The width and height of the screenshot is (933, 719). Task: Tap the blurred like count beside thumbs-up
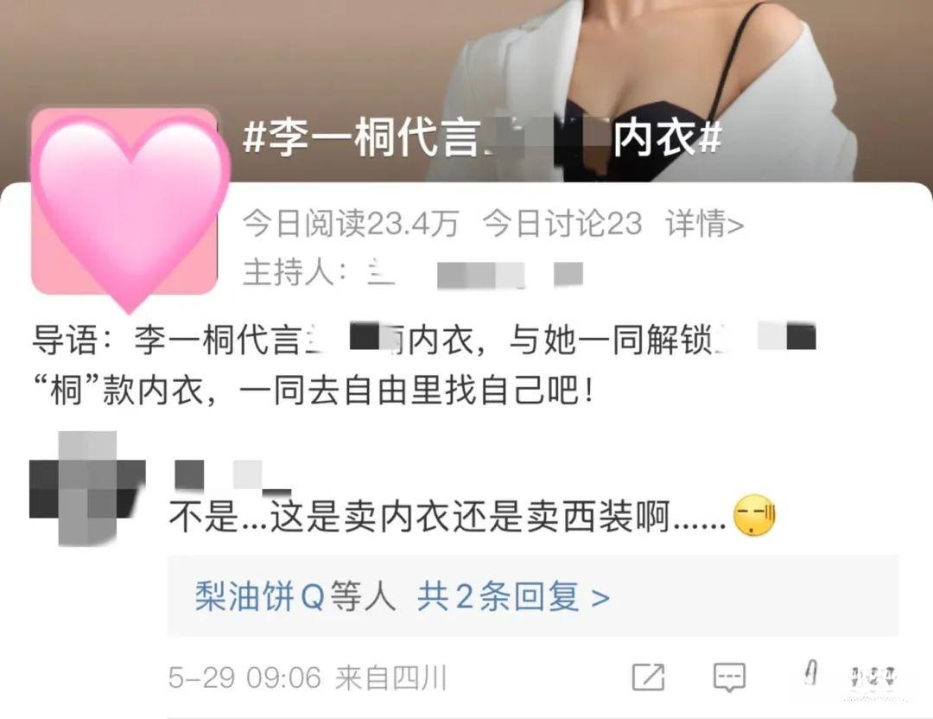pyautogui.click(x=873, y=678)
